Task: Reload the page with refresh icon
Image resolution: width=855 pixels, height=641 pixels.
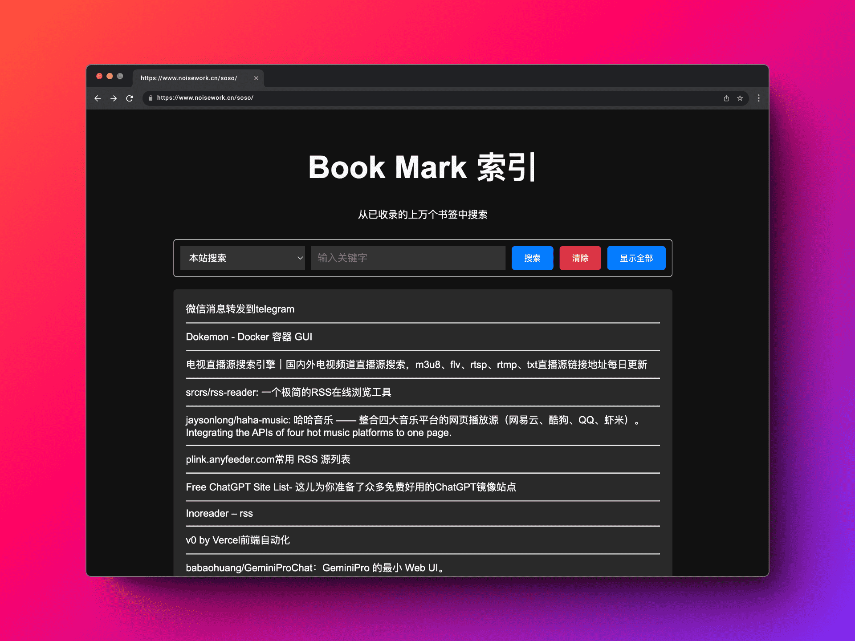Action: (130, 98)
